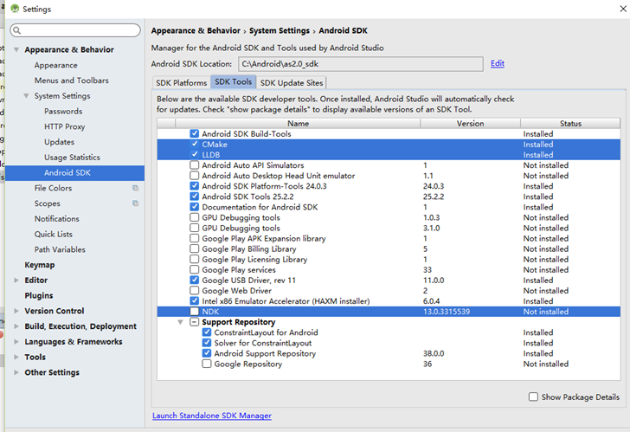Image resolution: width=630 pixels, height=432 pixels.
Task: Select the SDK Tools tab
Action: pos(233,81)
